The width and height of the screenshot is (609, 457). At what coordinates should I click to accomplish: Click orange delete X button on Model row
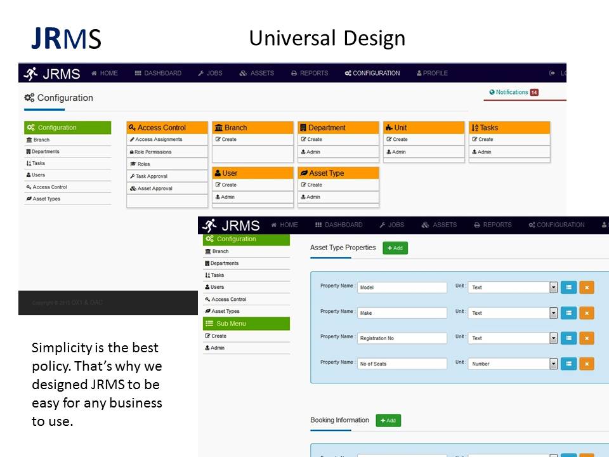587,288
